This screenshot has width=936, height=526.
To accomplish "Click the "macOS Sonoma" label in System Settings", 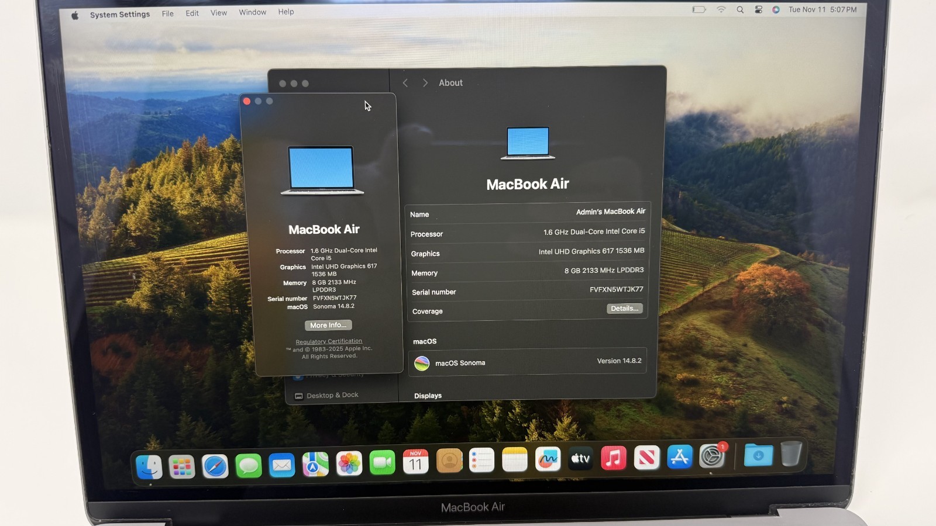I will click(460, 363).
